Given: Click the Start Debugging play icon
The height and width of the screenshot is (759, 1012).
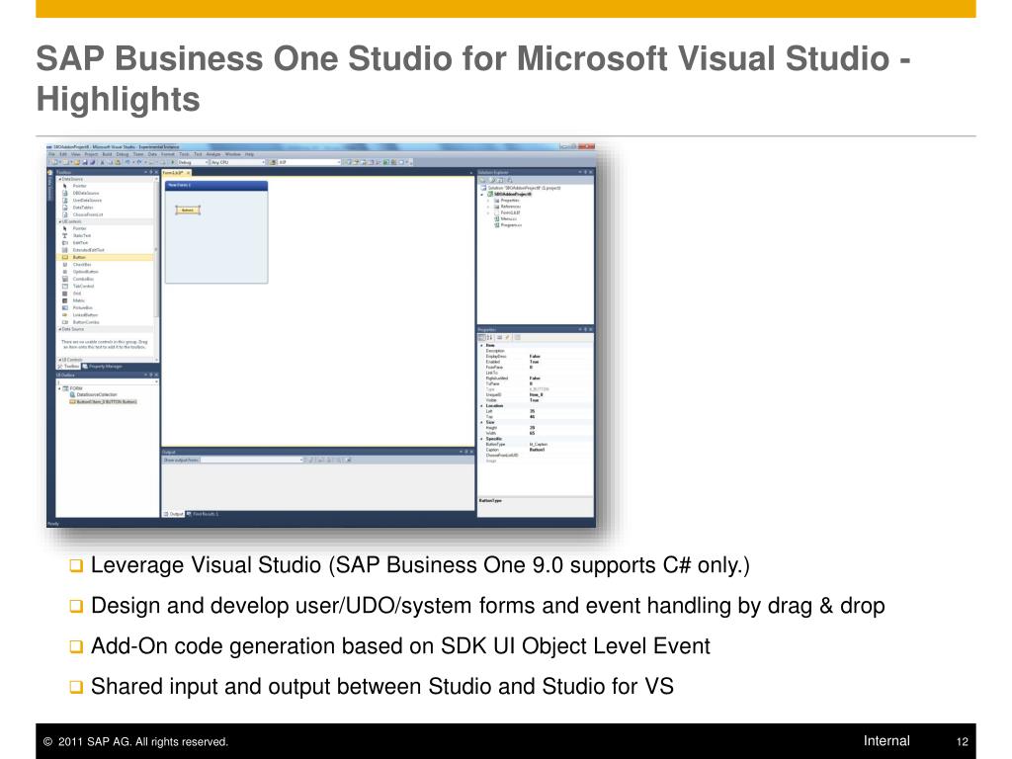Looking at the screenshot, I should point(173,162).
